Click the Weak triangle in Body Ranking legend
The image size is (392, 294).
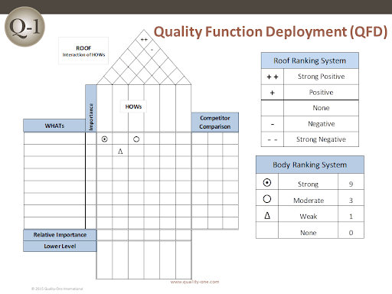pos(267,216)
